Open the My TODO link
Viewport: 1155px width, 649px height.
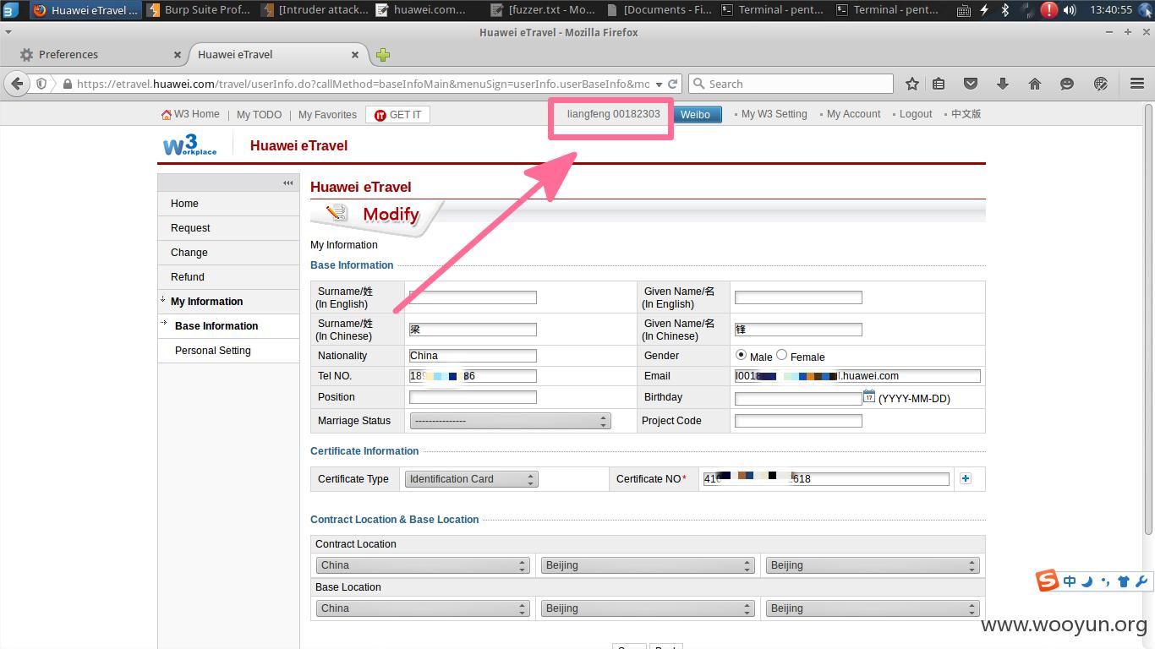tap(259, 114)
